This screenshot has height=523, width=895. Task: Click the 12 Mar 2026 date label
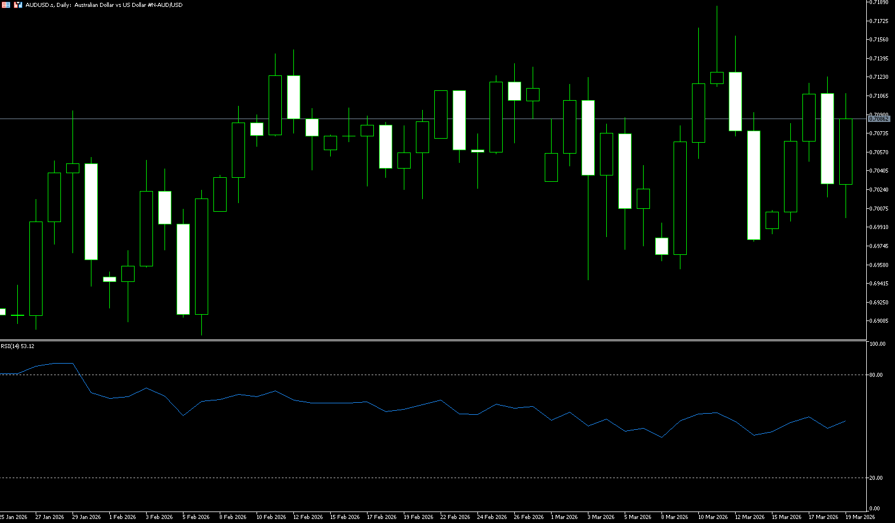tap(749, 517)
